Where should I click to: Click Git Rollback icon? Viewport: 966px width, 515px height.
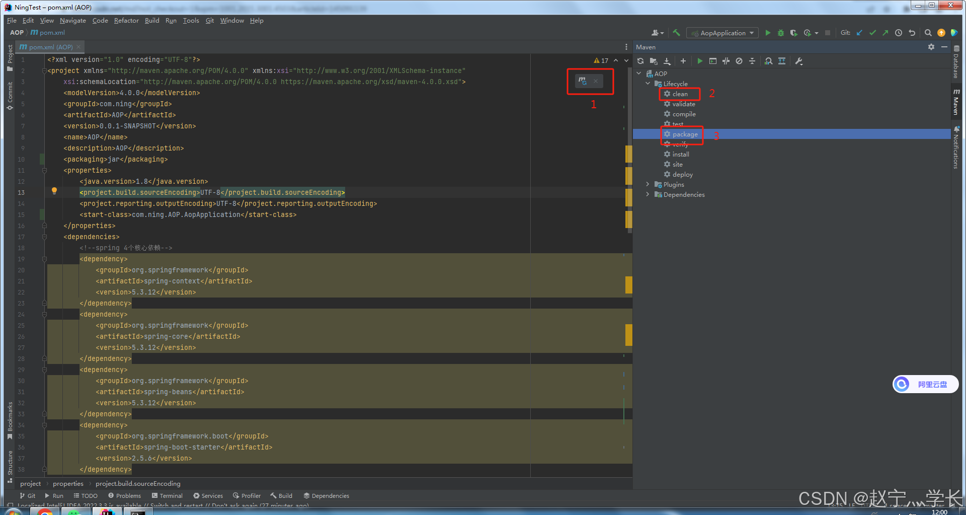[x=912, y=33]
